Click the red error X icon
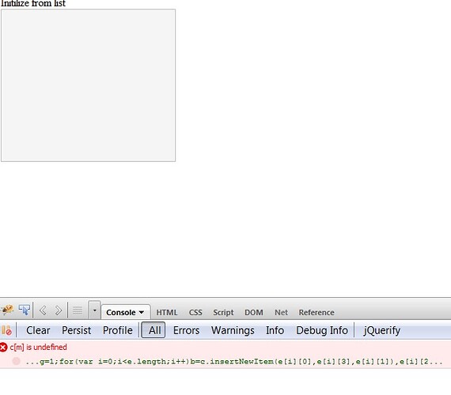Screen dimensions: 451x395 tap(3, 348)
